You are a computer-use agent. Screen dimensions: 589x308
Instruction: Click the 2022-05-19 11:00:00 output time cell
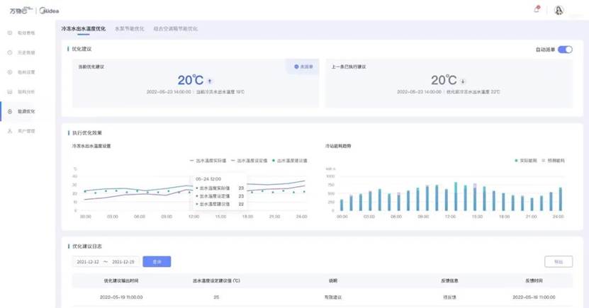[121, 297]
